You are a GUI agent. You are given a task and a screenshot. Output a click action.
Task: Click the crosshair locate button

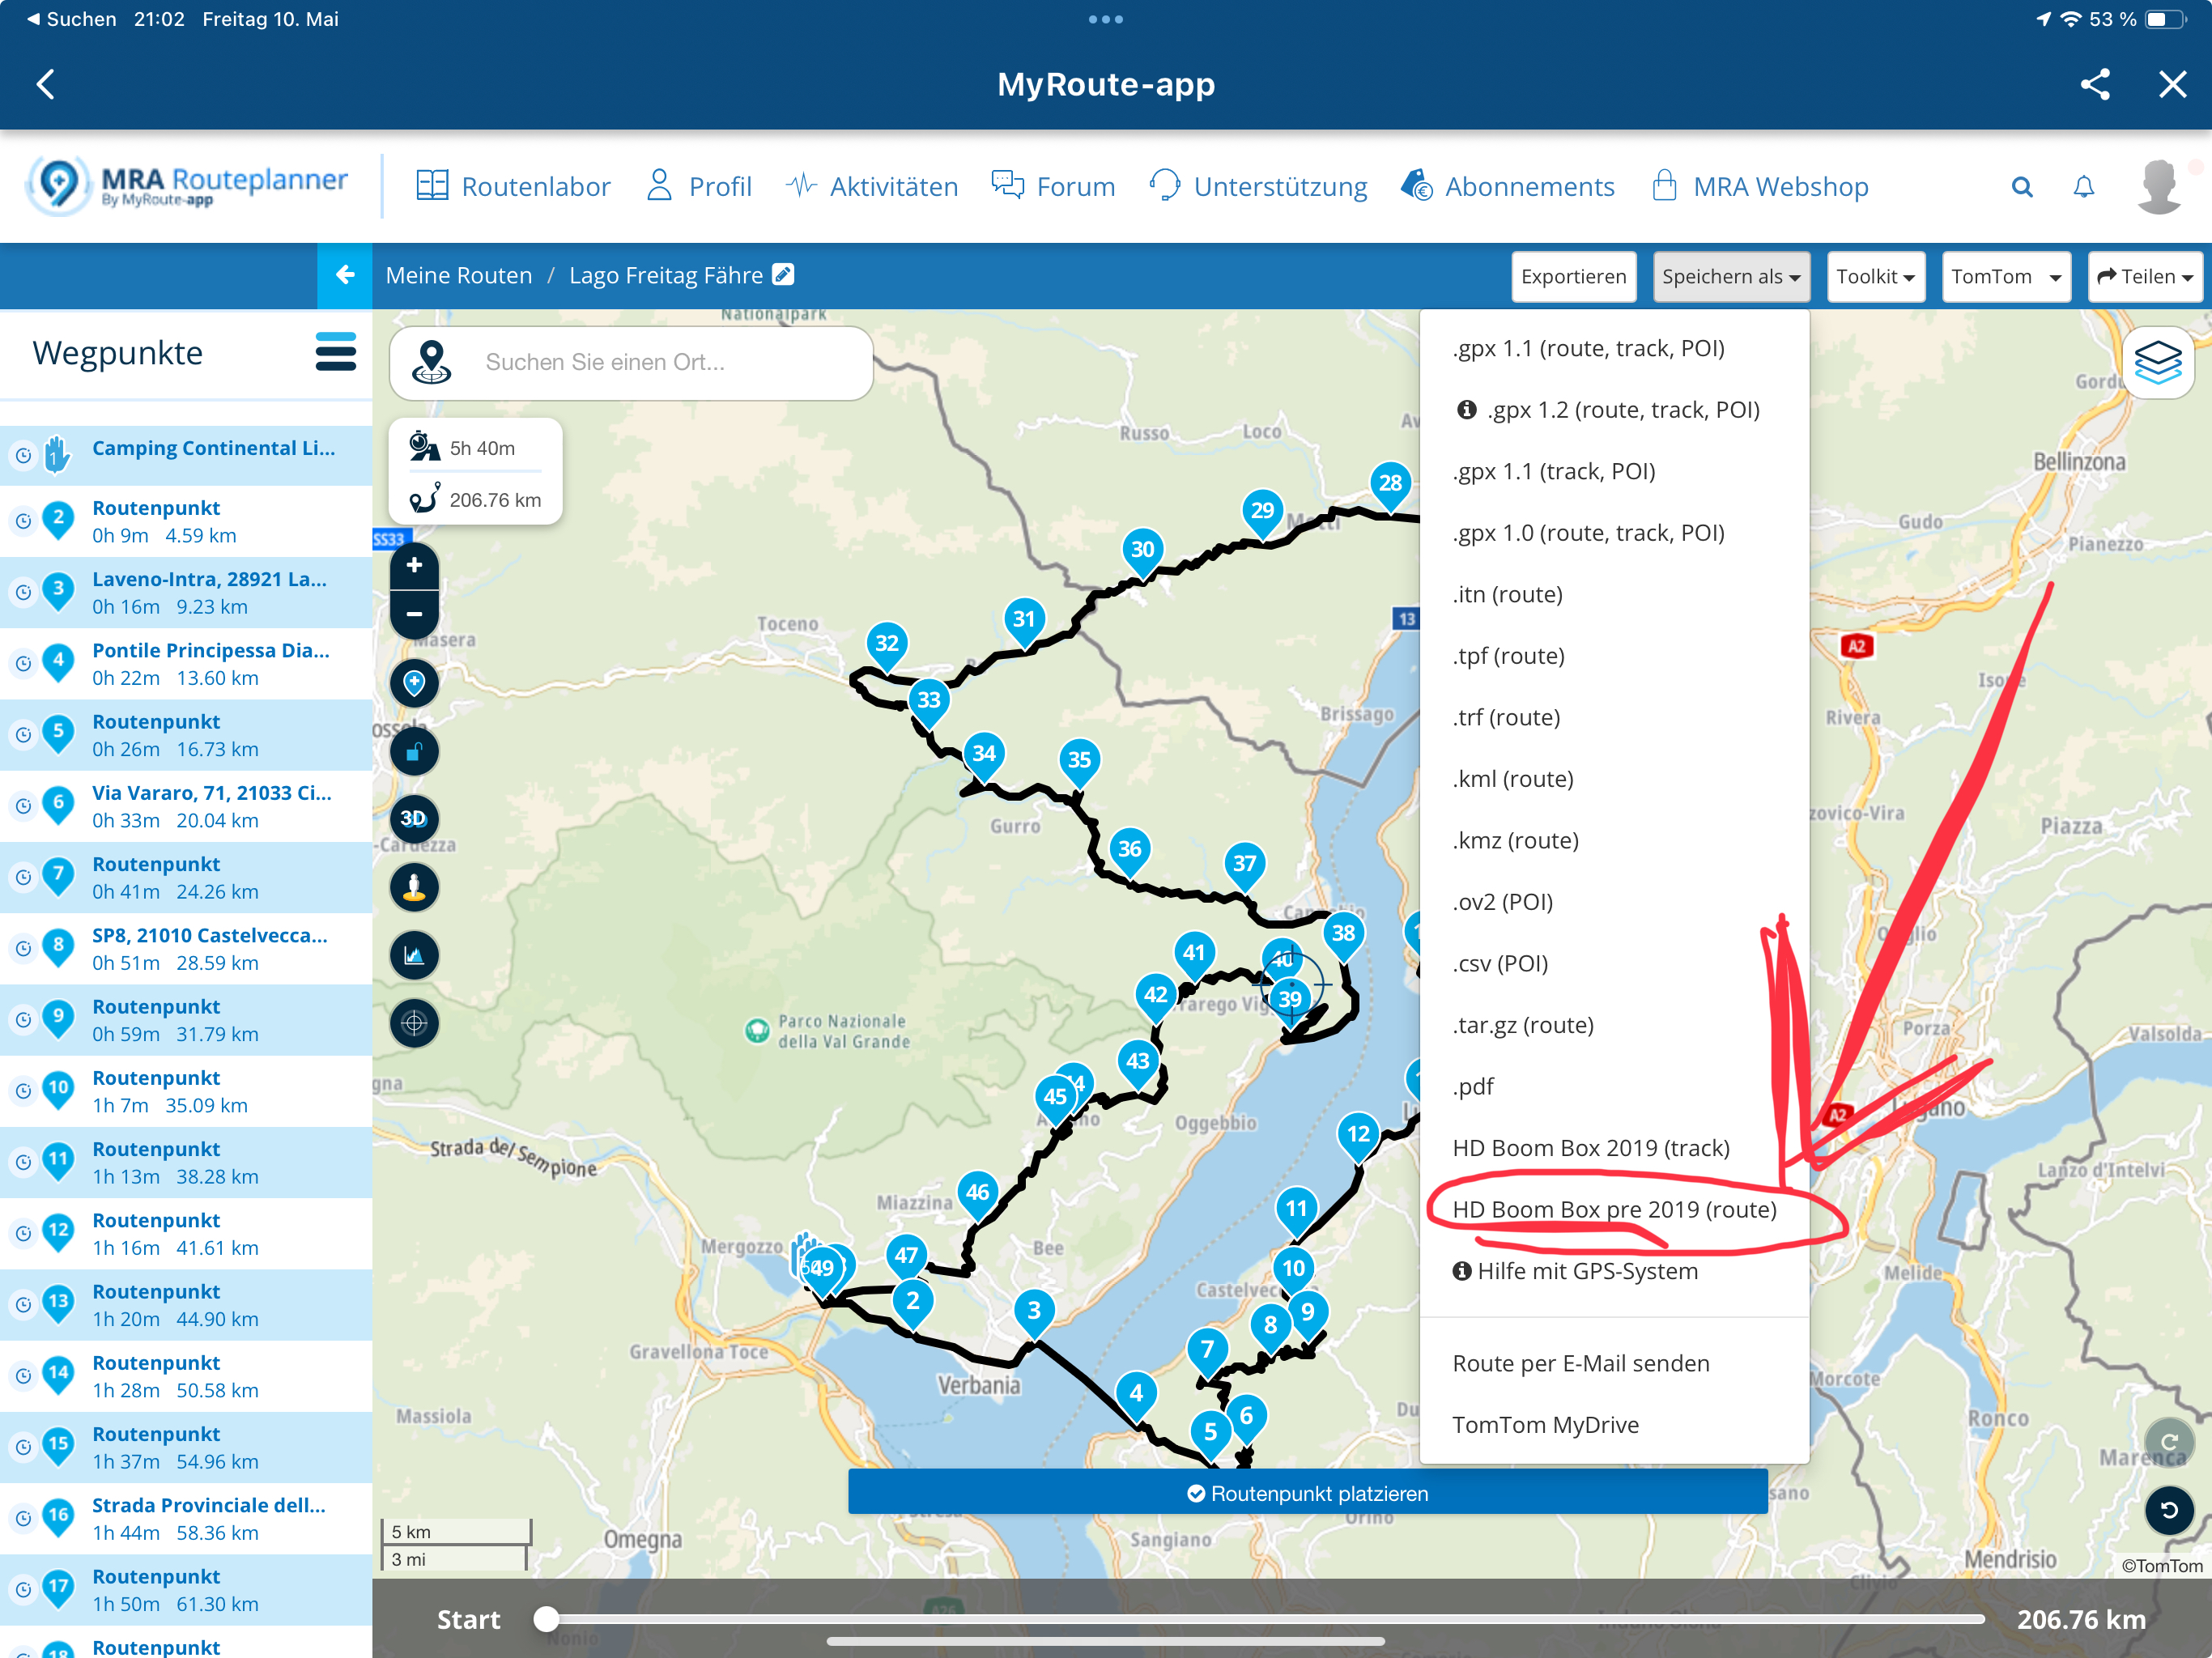pyautogui.click(x=413, y=1023)
